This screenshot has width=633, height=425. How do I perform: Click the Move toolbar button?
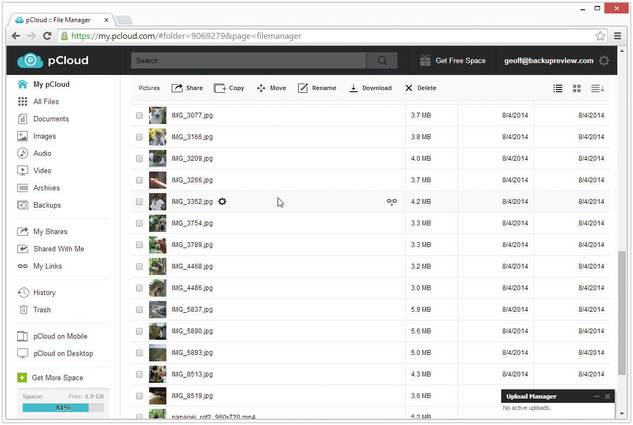[271, 88]
